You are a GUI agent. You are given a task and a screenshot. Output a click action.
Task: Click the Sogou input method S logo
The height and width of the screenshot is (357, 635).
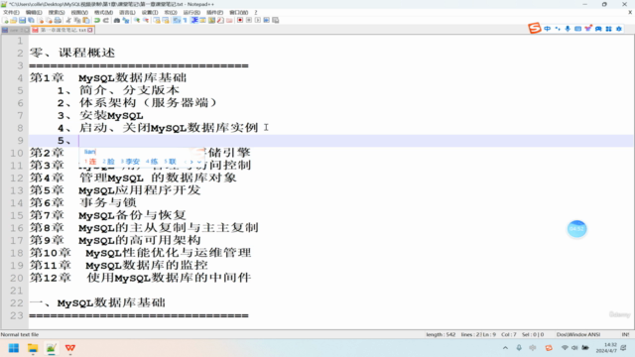point(535,28)
